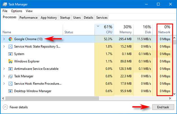This screenshot has height=114, width=177.
Task: Click the 95.9 MB memory value
Action: [126, 91]
